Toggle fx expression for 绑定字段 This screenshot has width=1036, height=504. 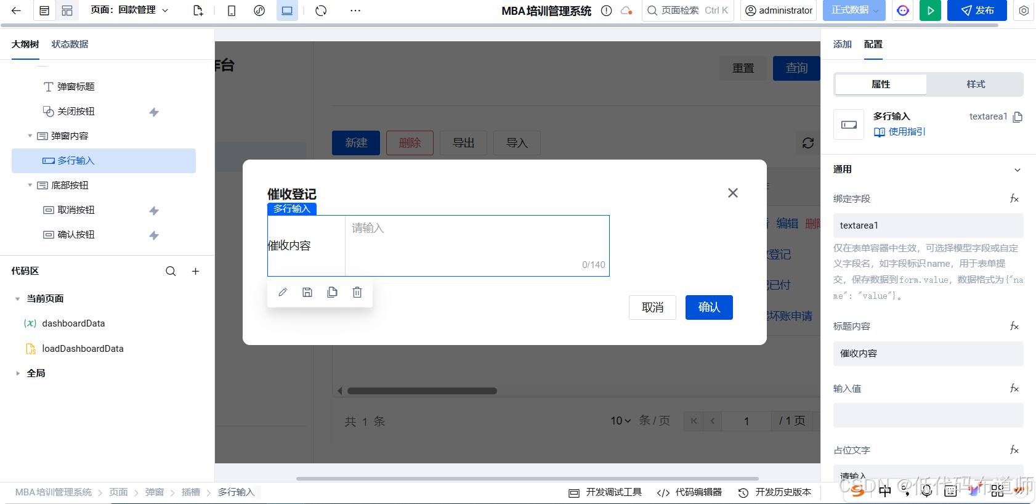(1014, 198)
